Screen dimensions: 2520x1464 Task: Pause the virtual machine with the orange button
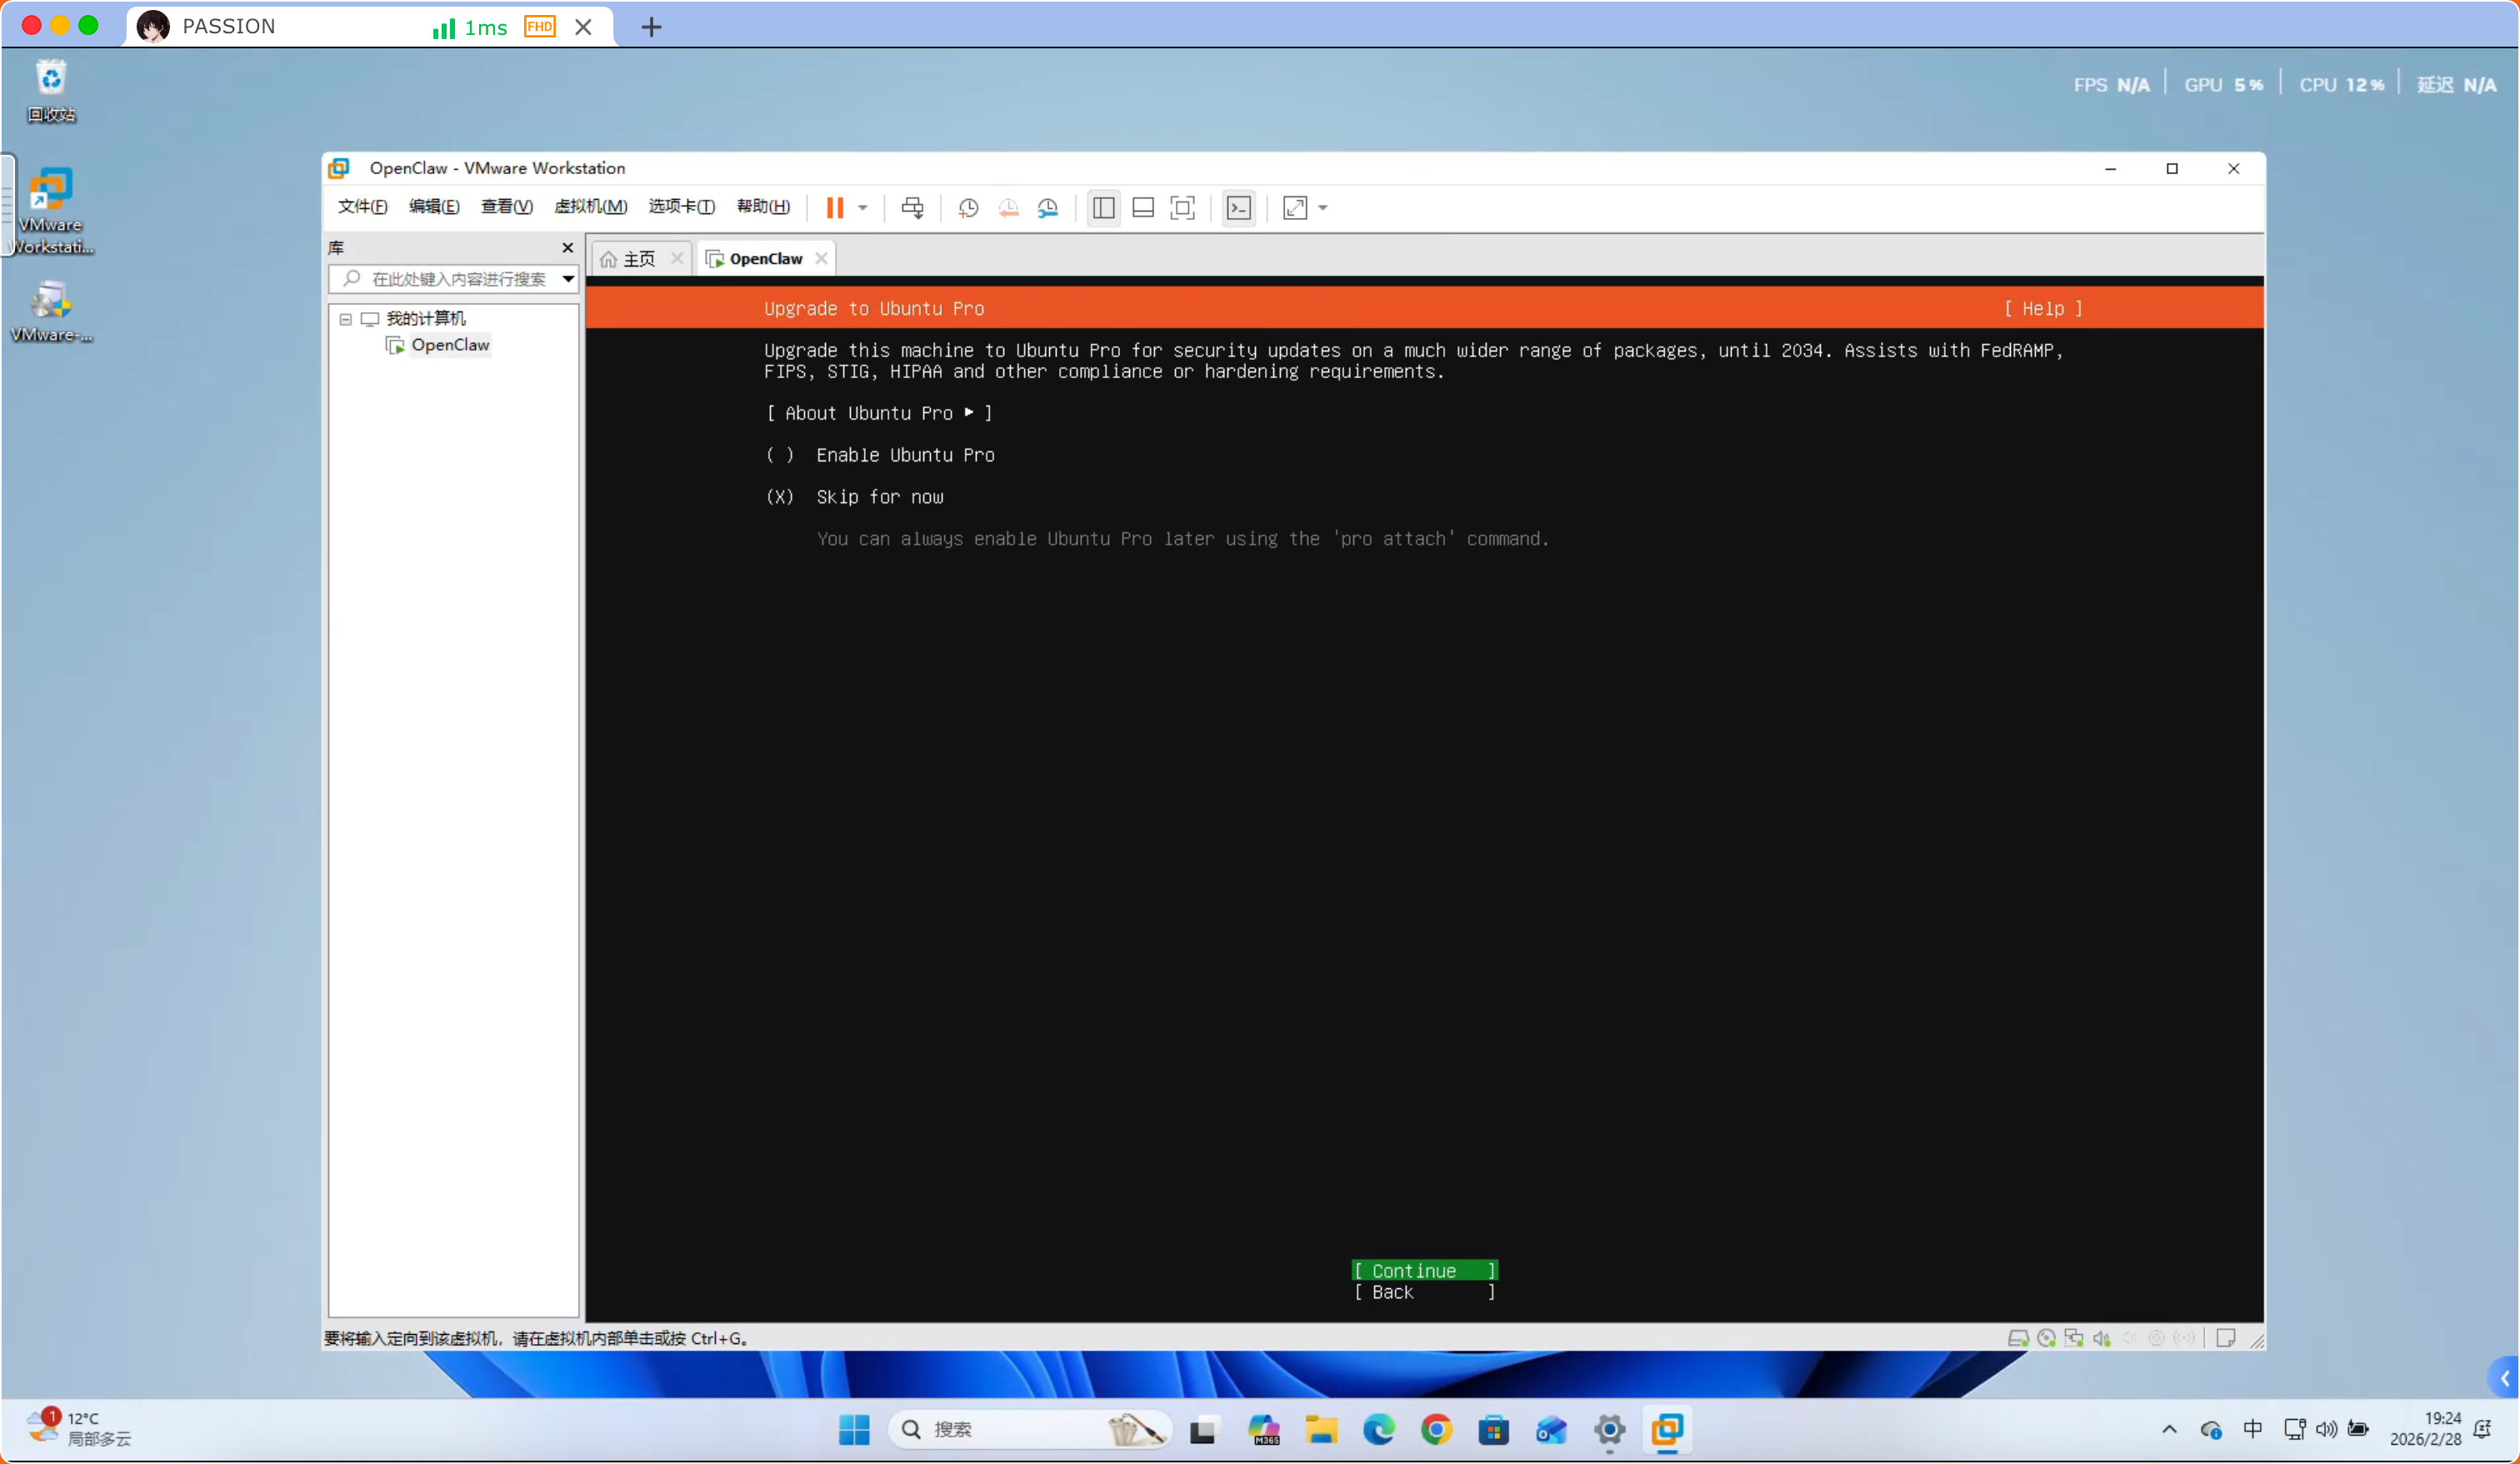(x=834, y=208)
